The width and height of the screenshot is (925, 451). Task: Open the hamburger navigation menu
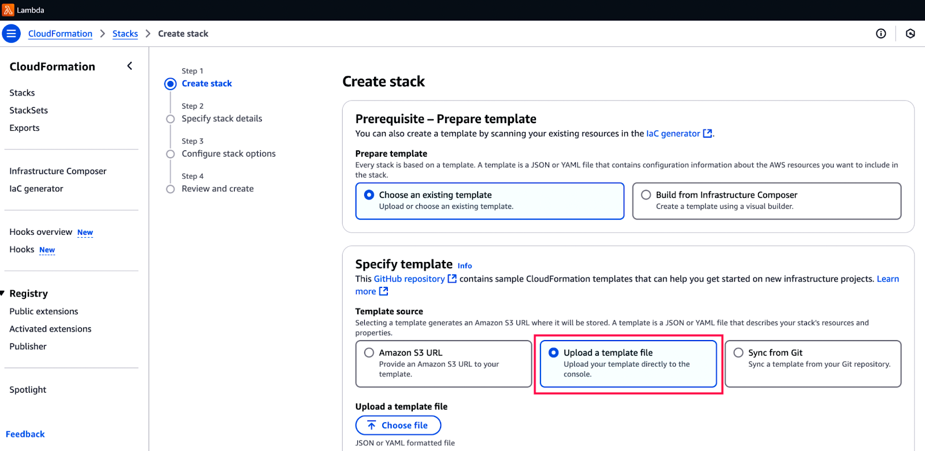click(11, 34)
